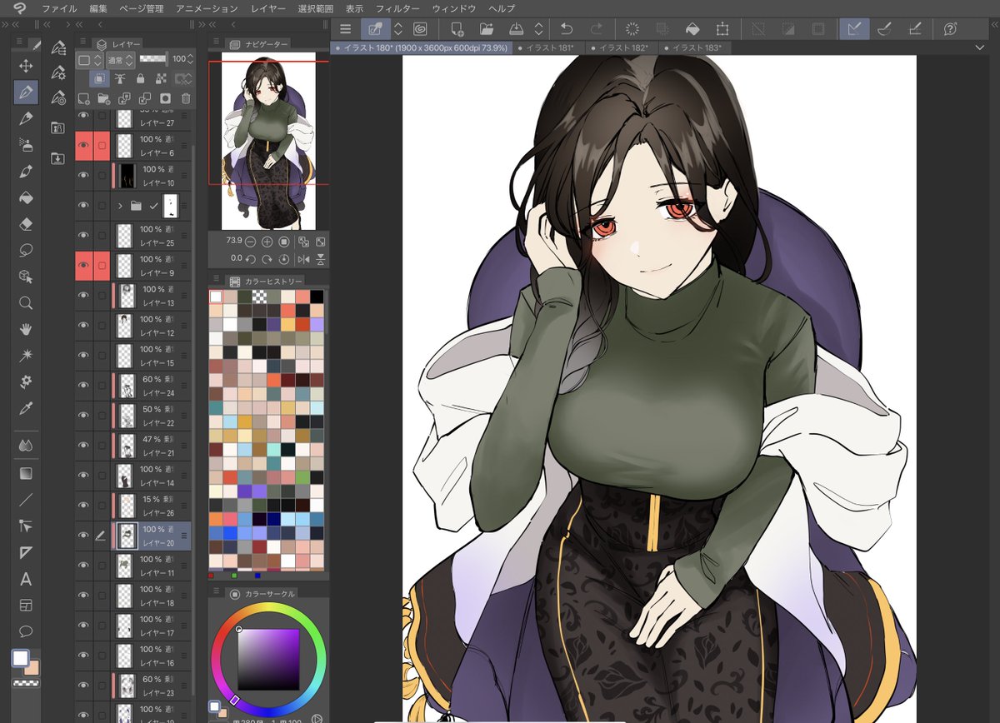Select the Auto select wand tool
This screenshot has width=1000, height=723.
coord(26,356)
